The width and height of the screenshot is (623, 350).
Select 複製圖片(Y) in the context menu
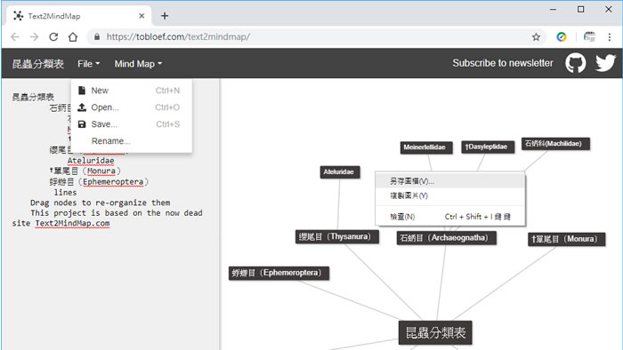coord(450,195)
